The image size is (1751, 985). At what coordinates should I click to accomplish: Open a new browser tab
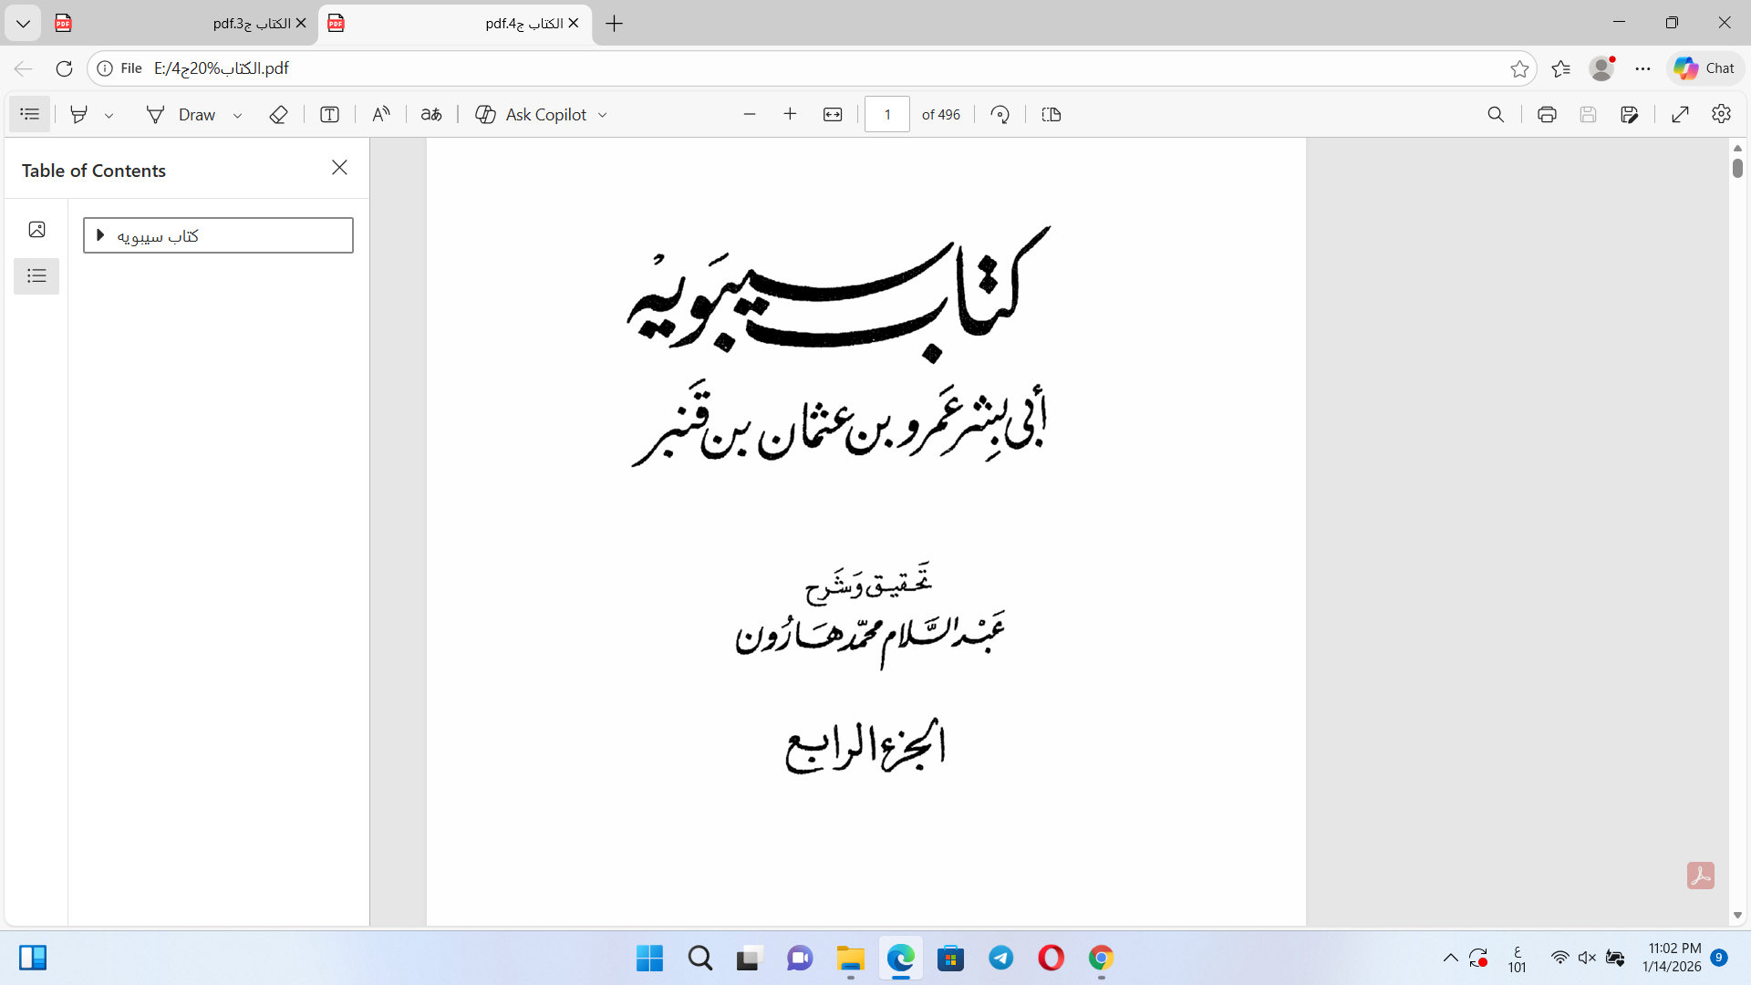615,24
